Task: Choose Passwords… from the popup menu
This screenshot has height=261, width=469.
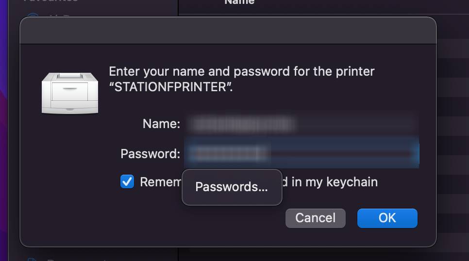Action: coord(232,187)
